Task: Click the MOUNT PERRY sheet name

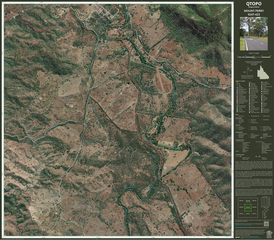Action: 254,11
